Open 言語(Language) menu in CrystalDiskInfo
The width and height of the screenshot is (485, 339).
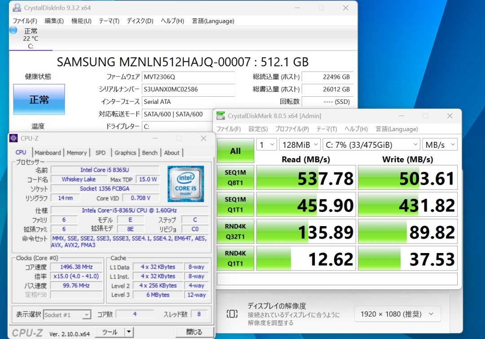(213, 21)
